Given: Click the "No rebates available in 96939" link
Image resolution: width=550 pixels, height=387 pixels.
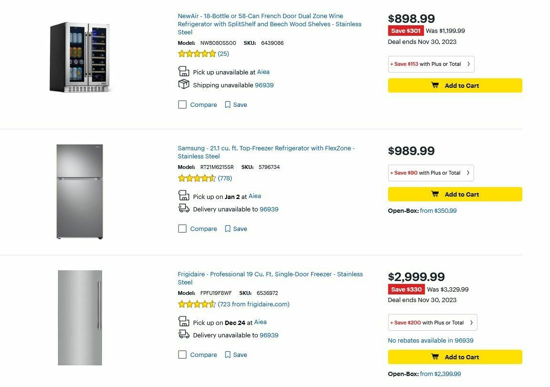Looking at the screenshot, I should (x=430, y=340).
